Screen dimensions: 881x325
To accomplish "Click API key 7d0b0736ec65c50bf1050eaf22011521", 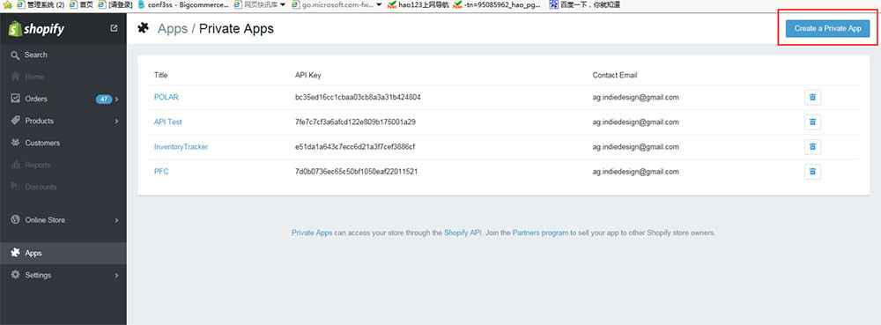I will click(356, 171).
